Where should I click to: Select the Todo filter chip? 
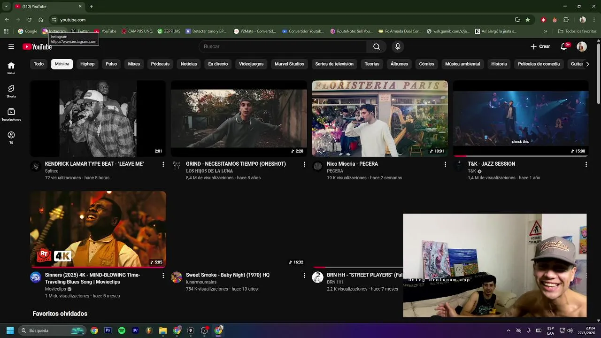(x=39, y=64)
